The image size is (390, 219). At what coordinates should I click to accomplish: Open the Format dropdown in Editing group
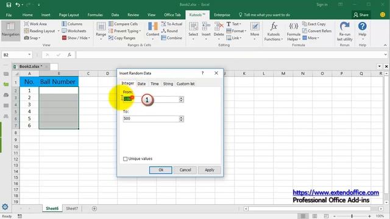[236, 31]
